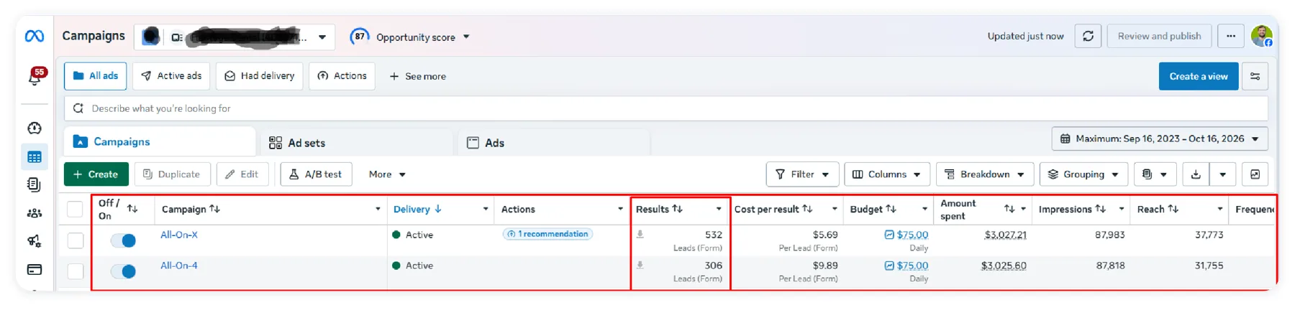
Task: Open advertising settings megaphone icon
Action: (x=35, y=241)
